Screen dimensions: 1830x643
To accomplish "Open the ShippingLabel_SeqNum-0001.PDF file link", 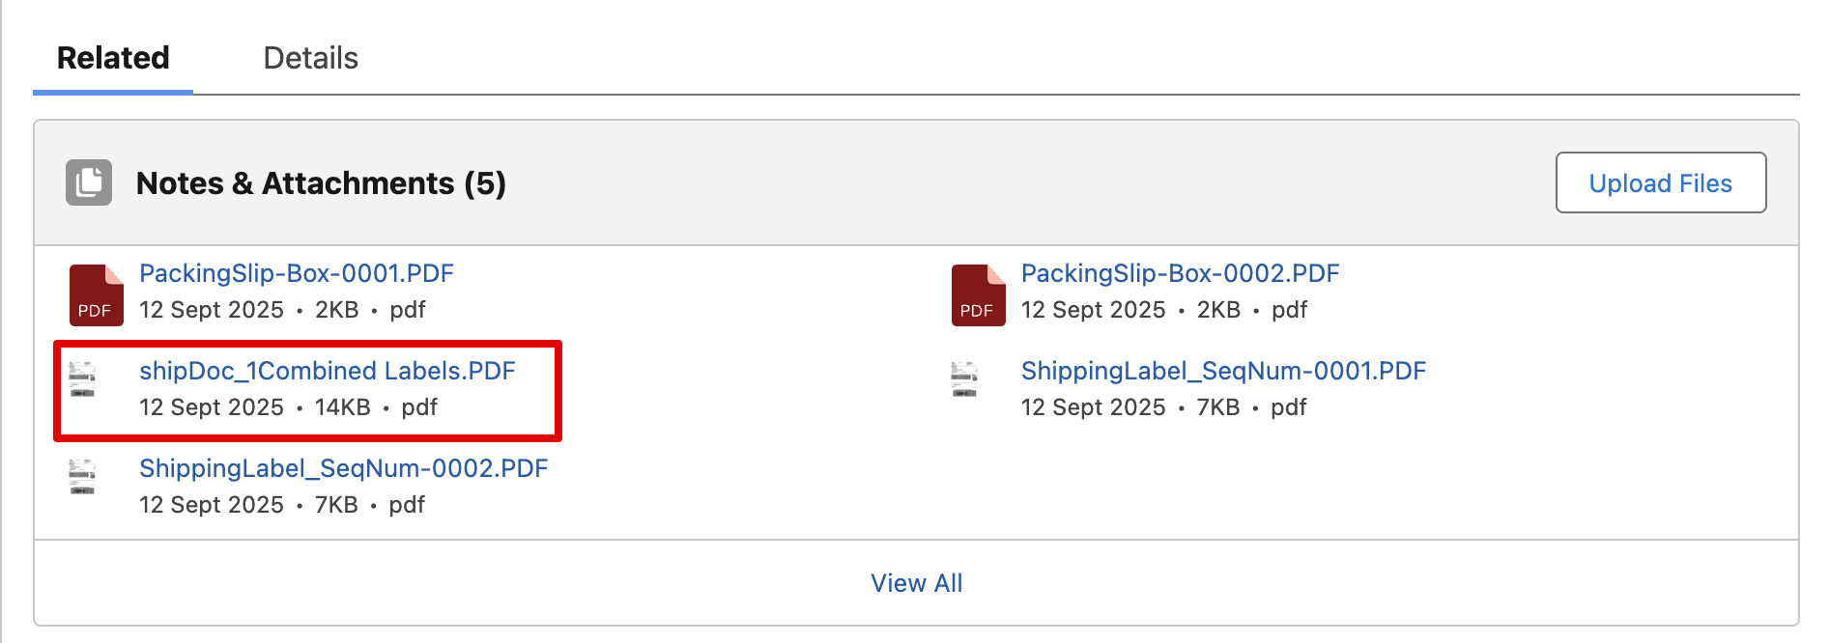I will (1223, 371).
